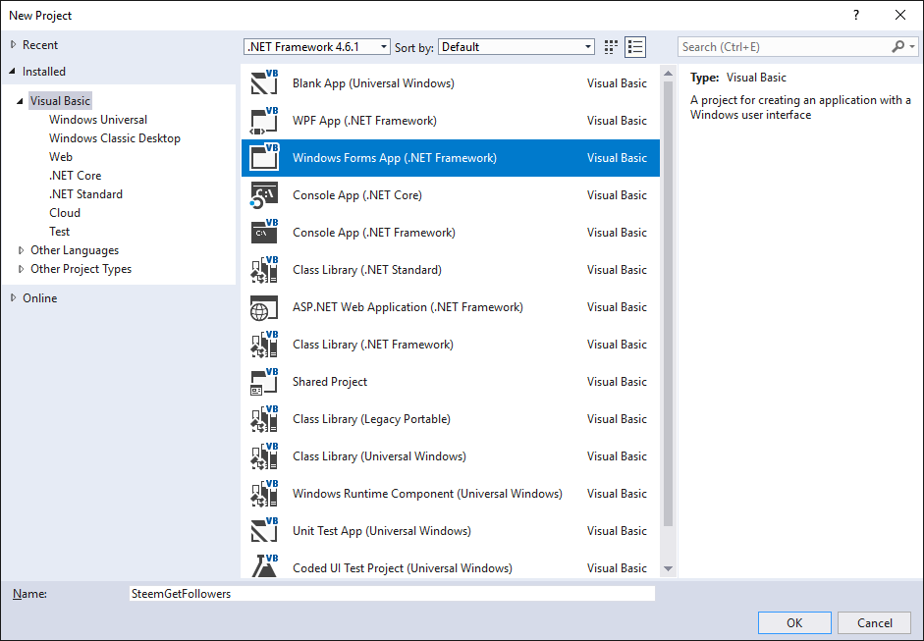Click the Cancel button
The height and width of the screenshot is (641, 924).
tap(875, 623)
